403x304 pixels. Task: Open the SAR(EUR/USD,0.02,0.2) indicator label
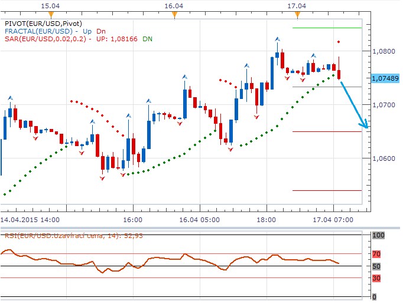pos(45,39)
